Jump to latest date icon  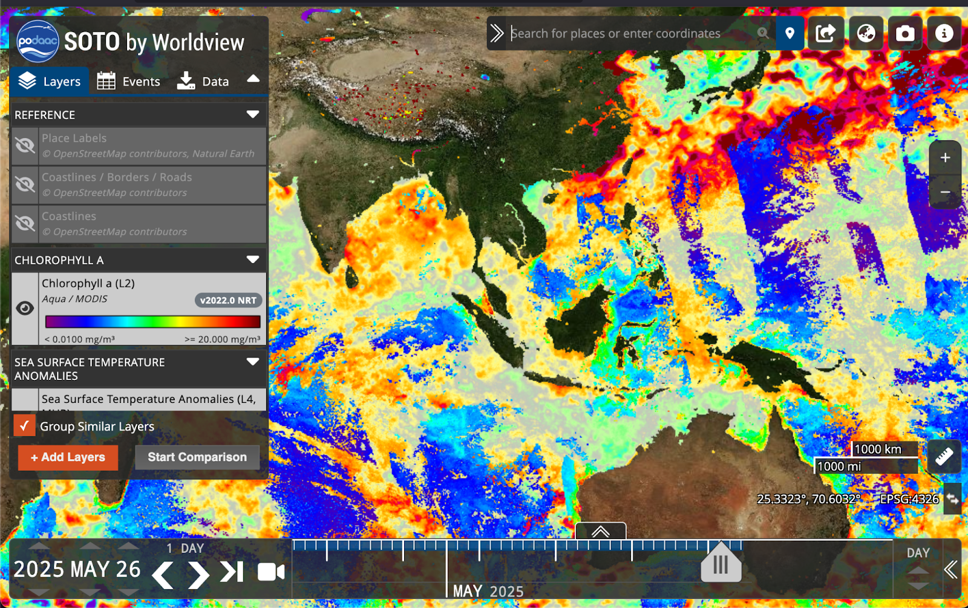pos(232,572)
